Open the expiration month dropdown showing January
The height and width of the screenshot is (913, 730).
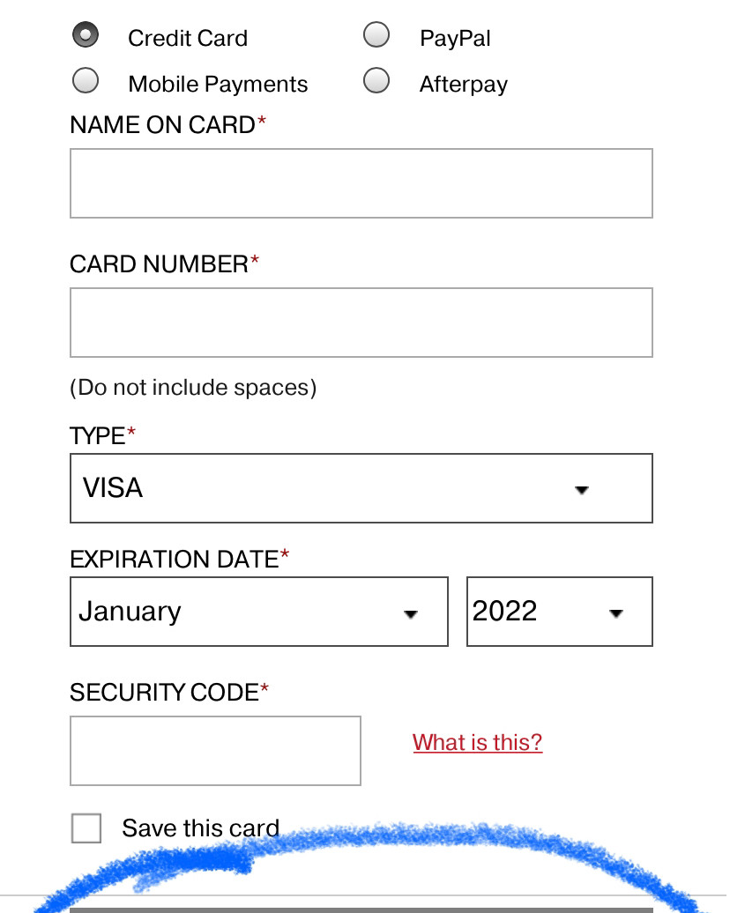(259, 612)
